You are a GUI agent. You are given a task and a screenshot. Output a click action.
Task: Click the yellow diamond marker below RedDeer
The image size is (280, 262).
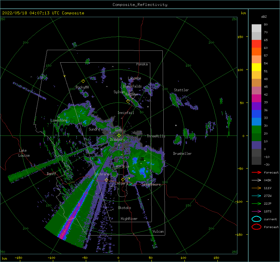point(128,101)
